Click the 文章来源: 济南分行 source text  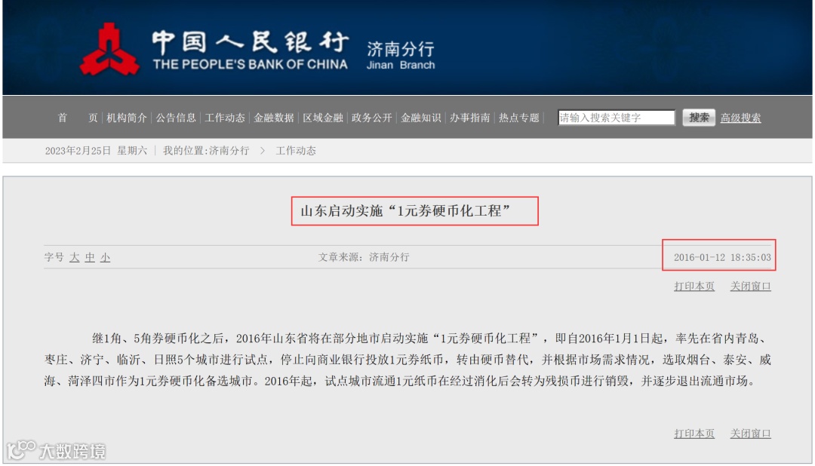point(364,257)
